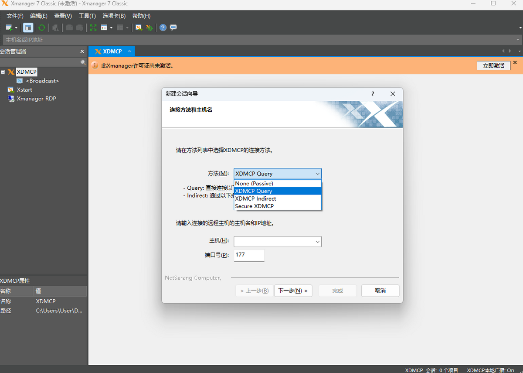
Task: Open the 查看(V) menu
Action: pos(63,16)
